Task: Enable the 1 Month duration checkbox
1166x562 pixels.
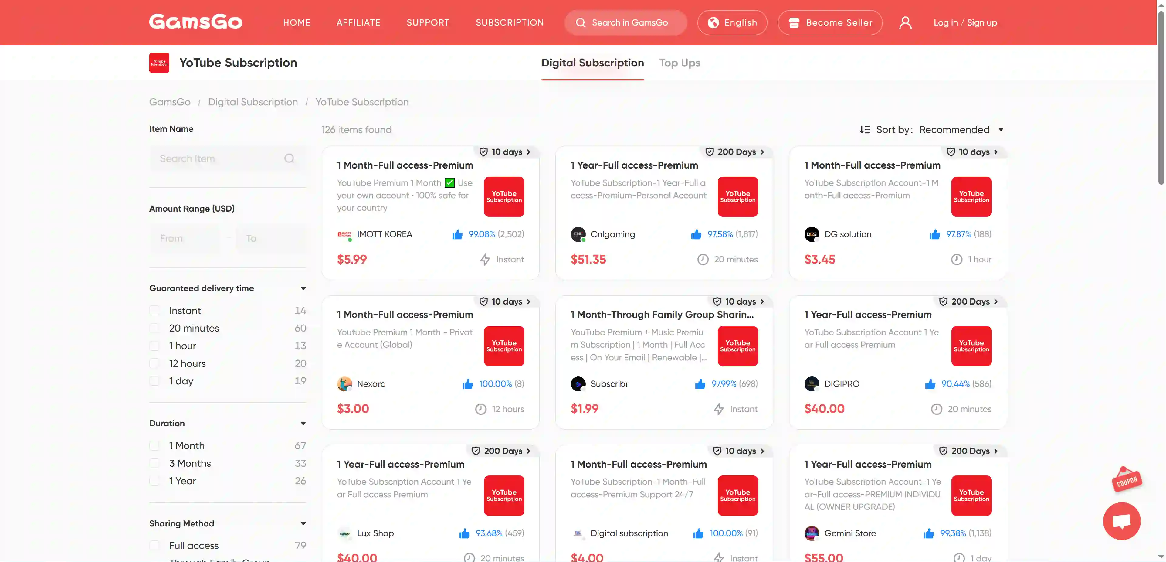Action: click(x=155, y=446)
